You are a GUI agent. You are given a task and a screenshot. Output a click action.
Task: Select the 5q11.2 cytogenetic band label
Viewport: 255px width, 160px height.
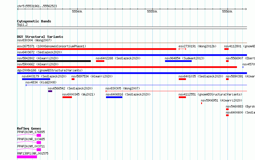[x=22, y=25]
